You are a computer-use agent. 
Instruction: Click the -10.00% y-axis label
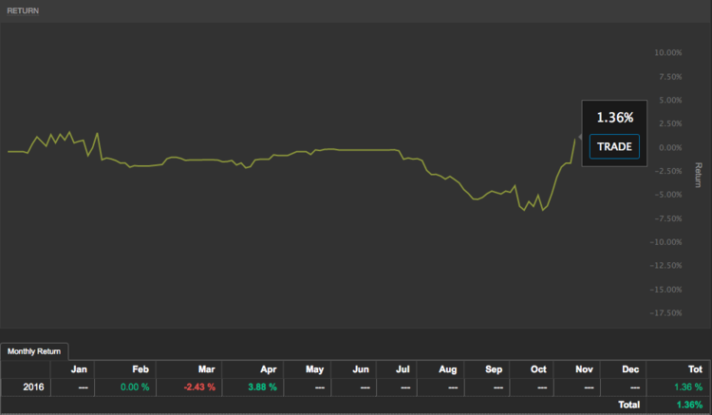pyautogui.click(x=665, y=242)
